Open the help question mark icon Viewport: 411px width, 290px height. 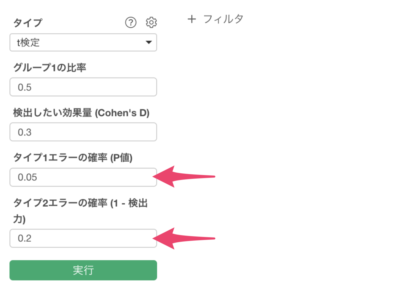coord(131,23)
